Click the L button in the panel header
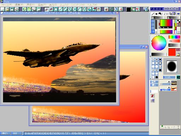Viewport: 181px width, 136px height. 161,9
